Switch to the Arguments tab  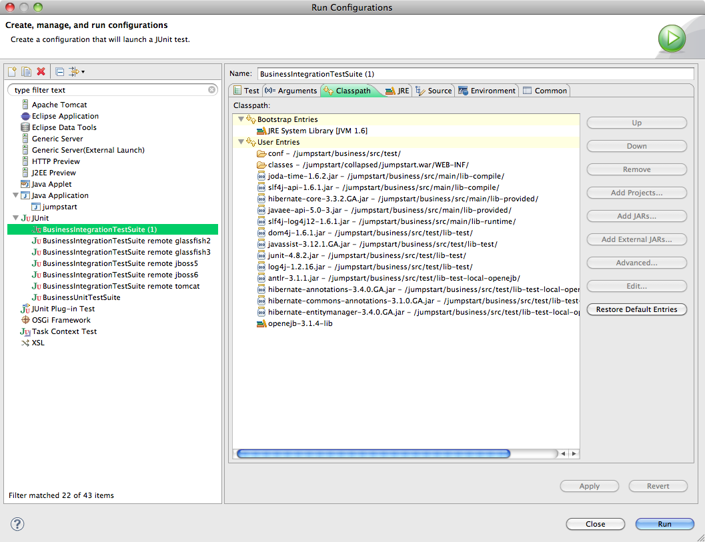[291, 91]
